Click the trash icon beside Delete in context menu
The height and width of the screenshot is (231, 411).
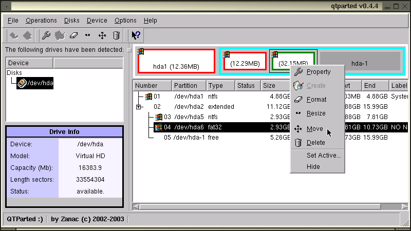(298, 143)
